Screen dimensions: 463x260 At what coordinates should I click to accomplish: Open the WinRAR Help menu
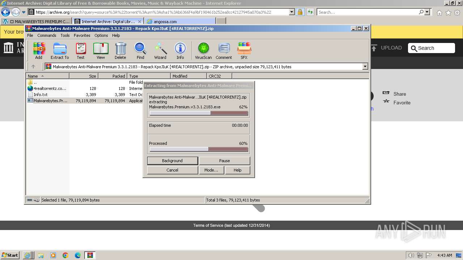pyautogui.click(x=116, y=35)
